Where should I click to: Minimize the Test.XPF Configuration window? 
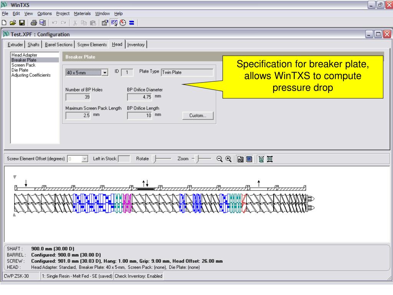[369, 34]
